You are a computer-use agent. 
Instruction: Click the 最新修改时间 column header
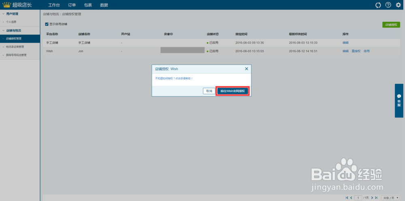[x=298, y=34]
